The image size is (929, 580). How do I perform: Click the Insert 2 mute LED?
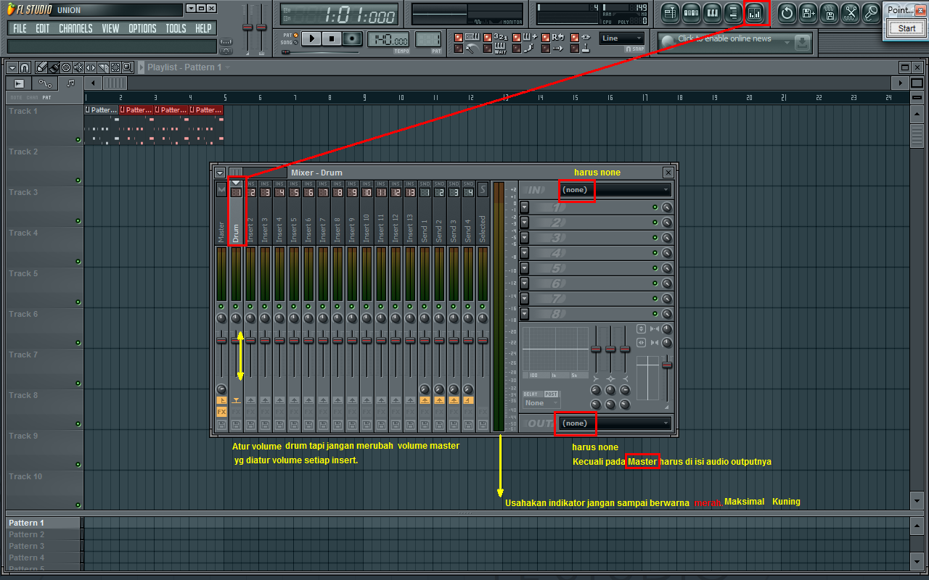250,307
